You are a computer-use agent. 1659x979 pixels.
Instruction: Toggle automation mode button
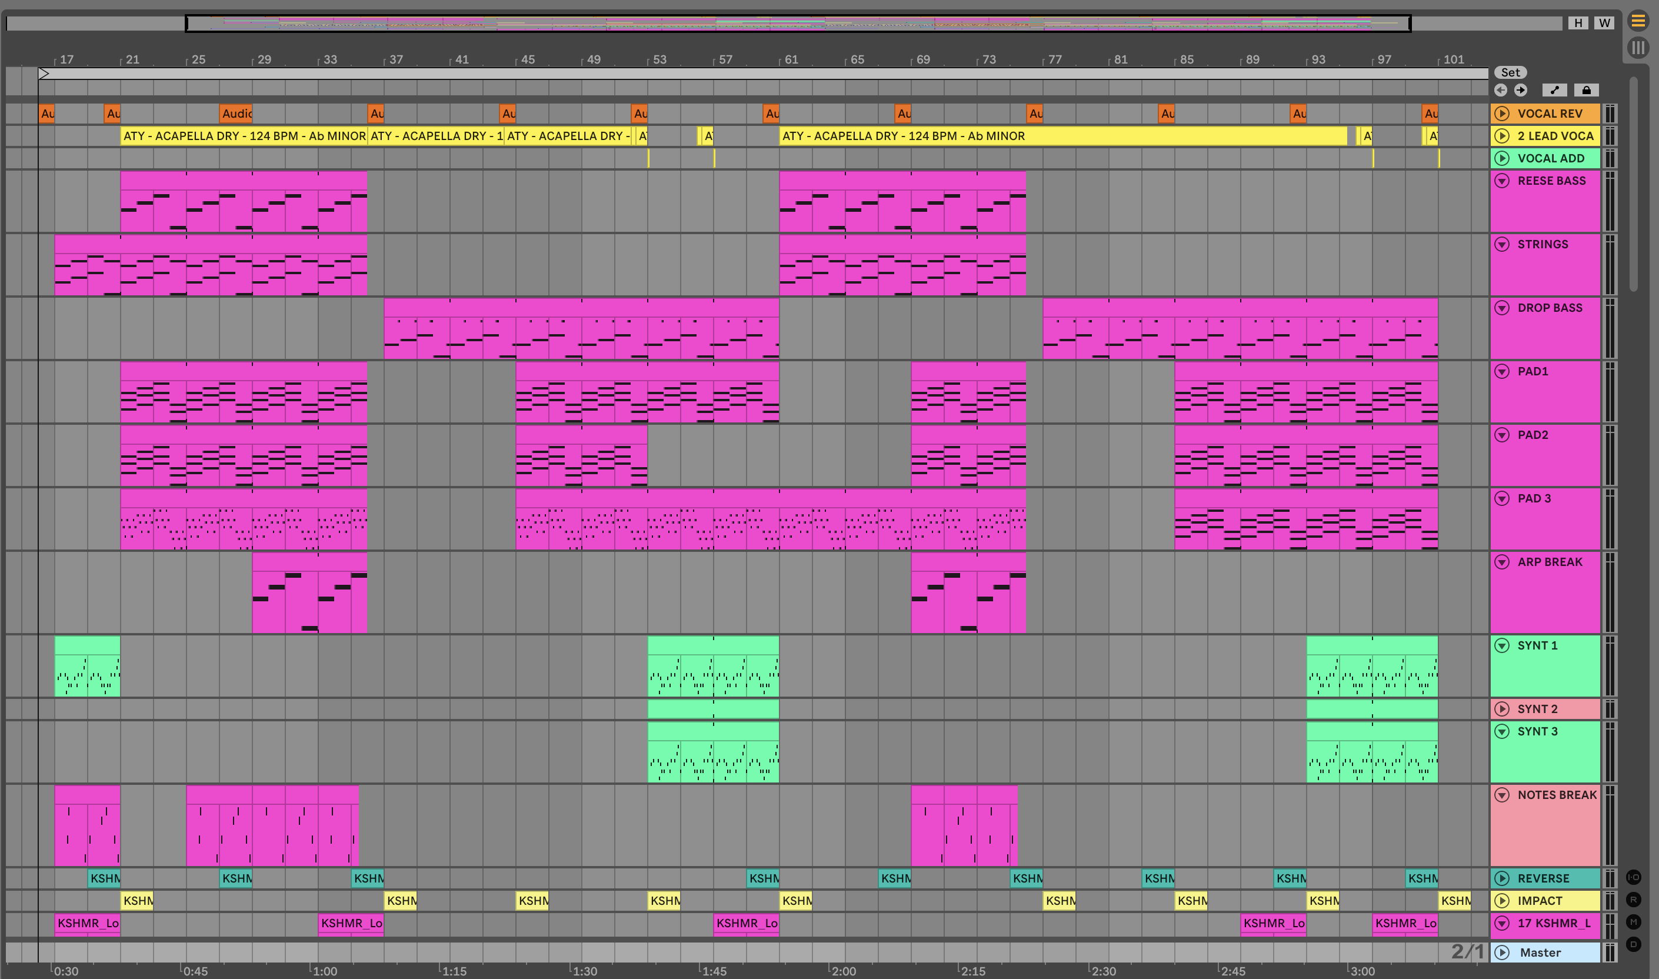click(x=1555, y=91)
